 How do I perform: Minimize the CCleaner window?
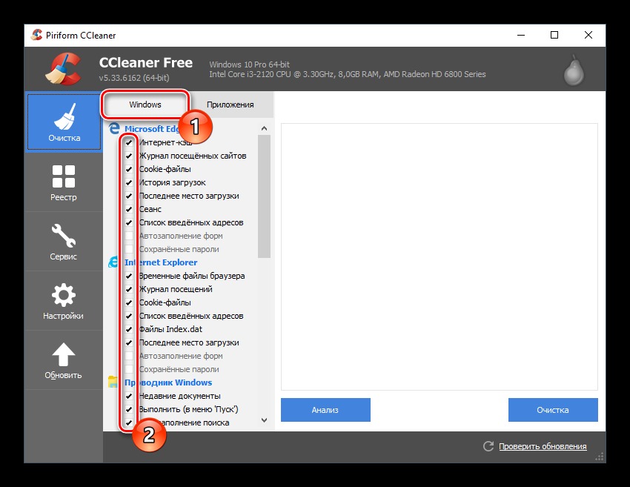click(x=521, y=35)
